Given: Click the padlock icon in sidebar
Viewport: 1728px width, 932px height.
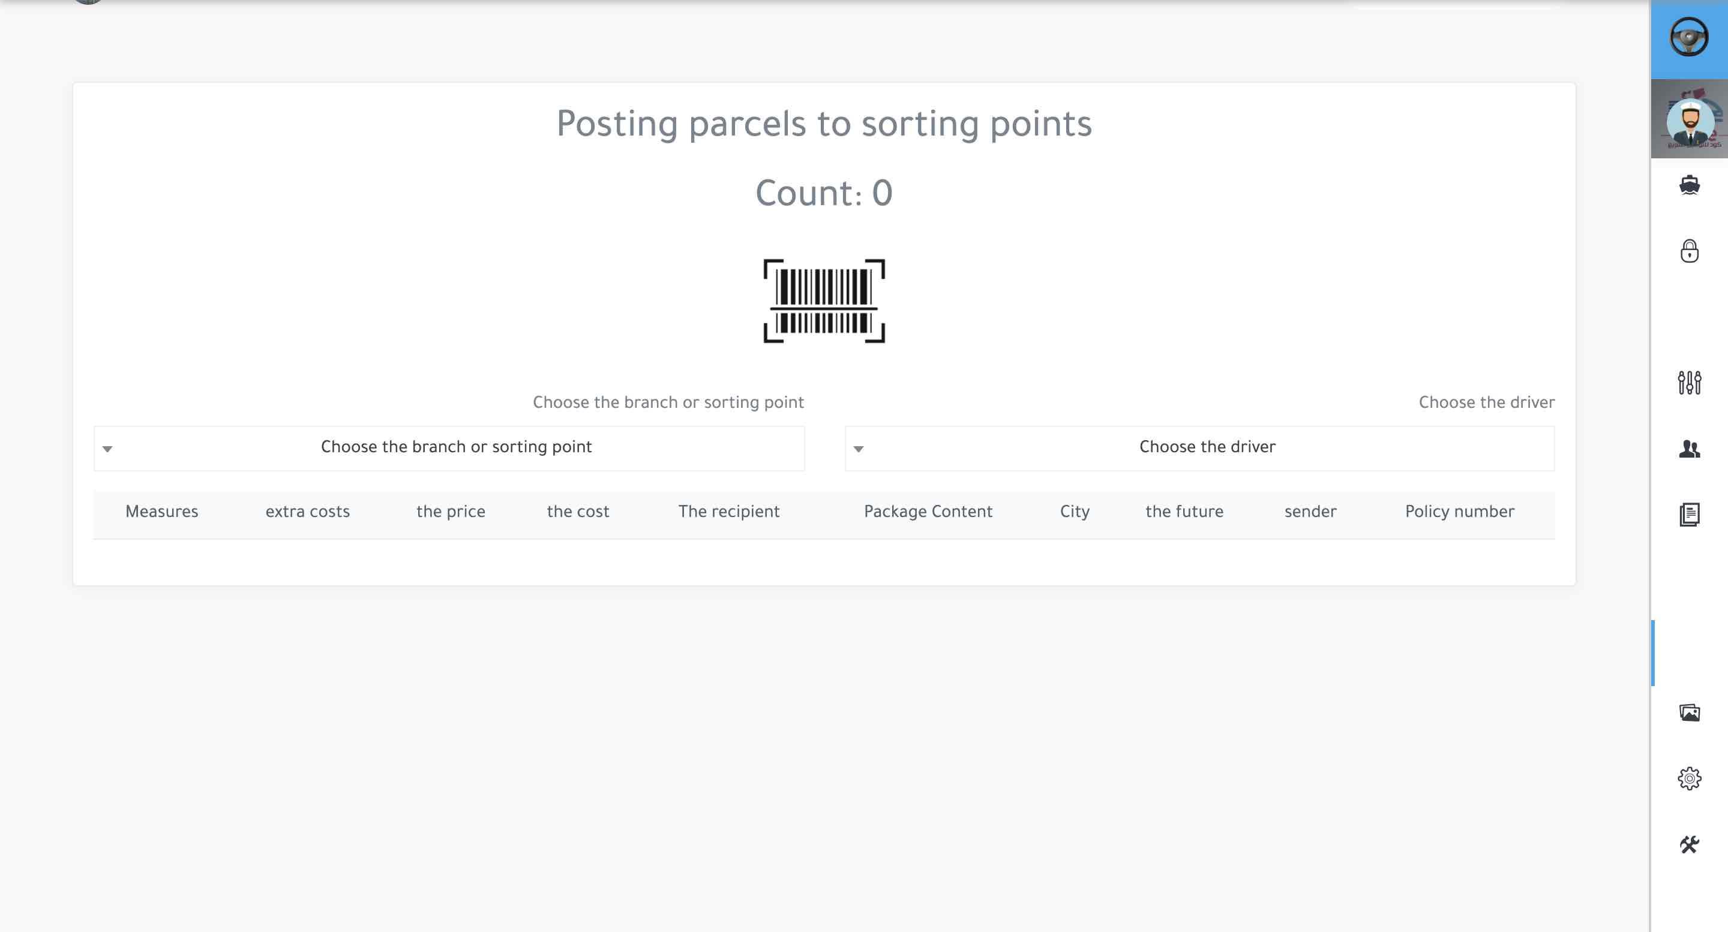Looking at the screenshot, I should [x=1689, y=251].
